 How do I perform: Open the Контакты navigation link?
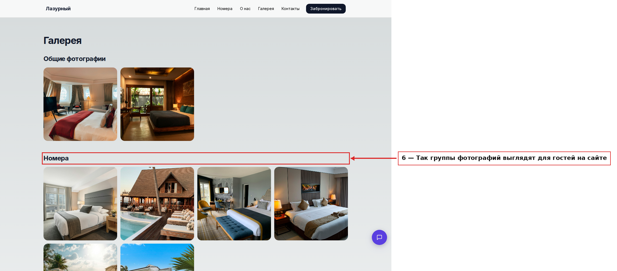tap(290, 9)
